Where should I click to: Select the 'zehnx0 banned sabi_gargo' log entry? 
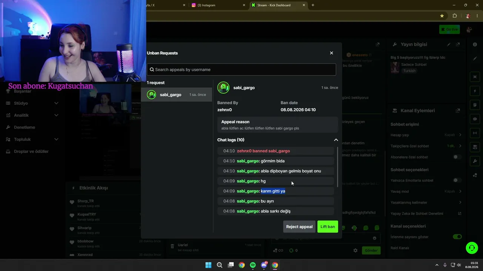[276, 151]
